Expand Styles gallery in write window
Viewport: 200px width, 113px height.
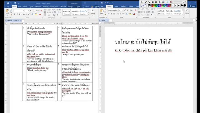(x=182, y=14)
